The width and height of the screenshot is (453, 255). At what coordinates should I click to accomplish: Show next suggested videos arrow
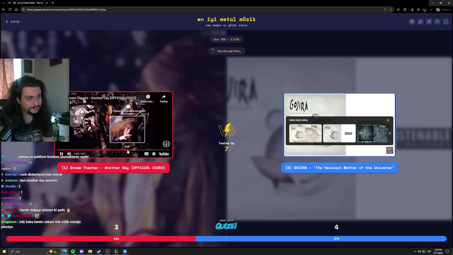390,133
